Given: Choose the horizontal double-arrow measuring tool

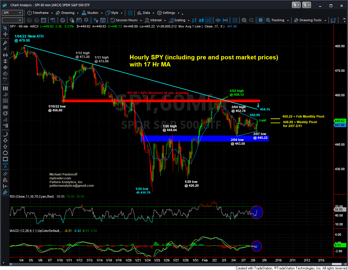Looking at the screenshot, I should (x=5, y=55).
